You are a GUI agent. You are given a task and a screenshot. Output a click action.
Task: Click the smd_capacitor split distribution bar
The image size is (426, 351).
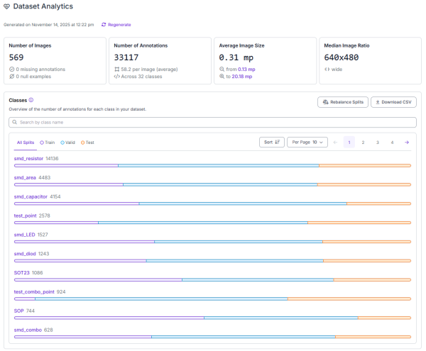click(213, 203)
